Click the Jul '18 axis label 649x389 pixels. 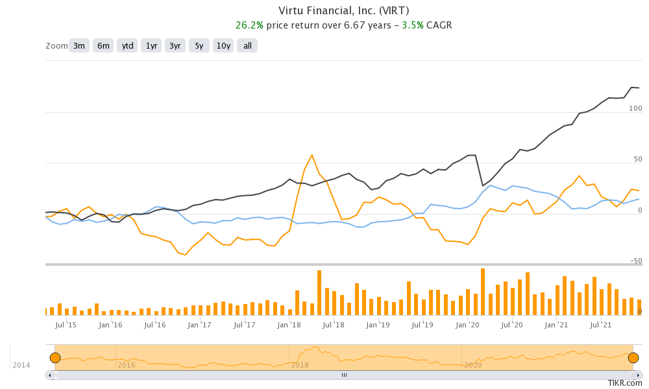coord(333,325)
